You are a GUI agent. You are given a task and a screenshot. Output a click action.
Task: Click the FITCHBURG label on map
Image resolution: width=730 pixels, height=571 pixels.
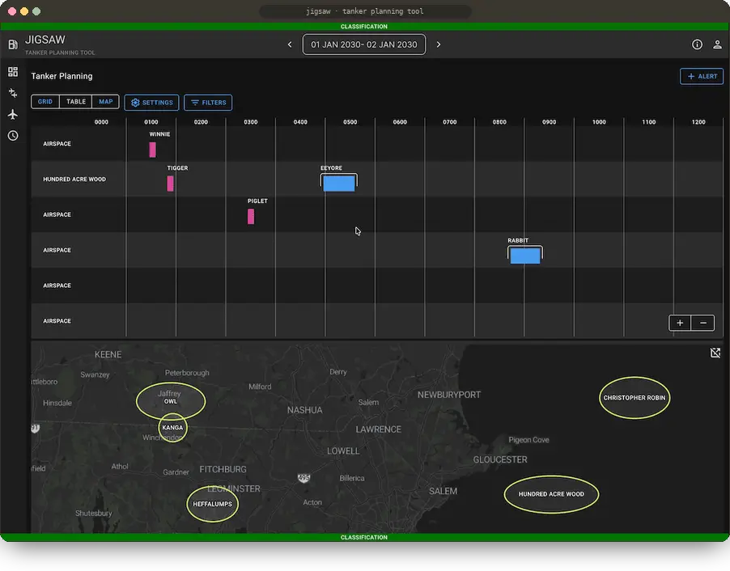coord(223,470)
